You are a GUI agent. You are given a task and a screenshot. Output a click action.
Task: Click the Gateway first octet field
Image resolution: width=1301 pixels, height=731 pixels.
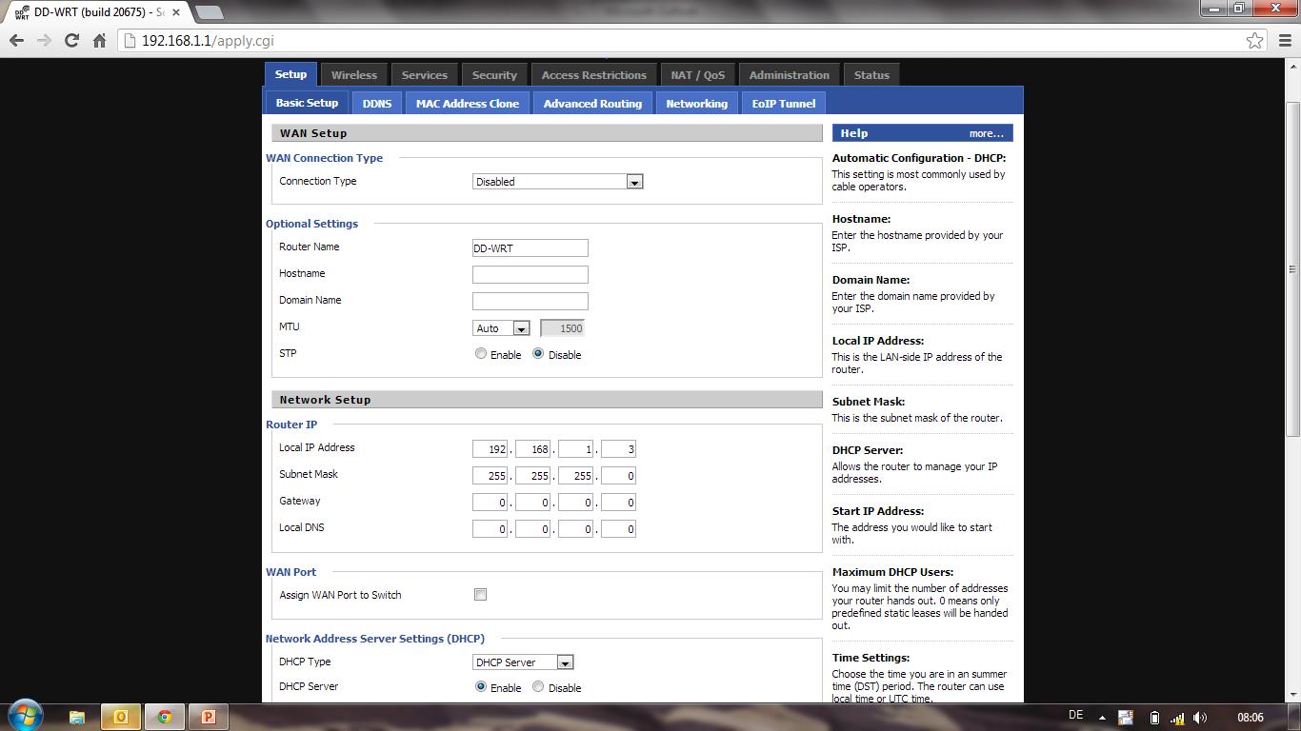pos(490,502)
